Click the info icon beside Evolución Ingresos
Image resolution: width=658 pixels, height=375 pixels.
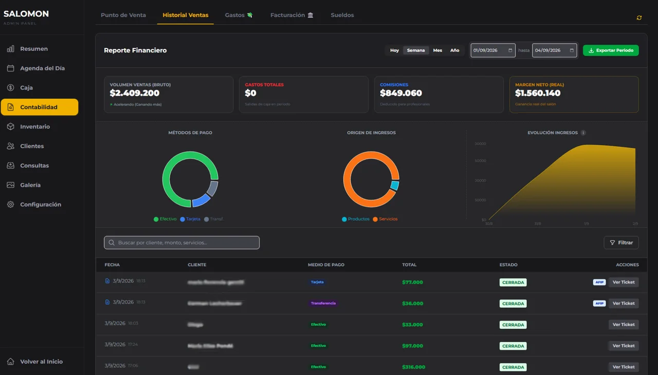[x=583, y=133]
